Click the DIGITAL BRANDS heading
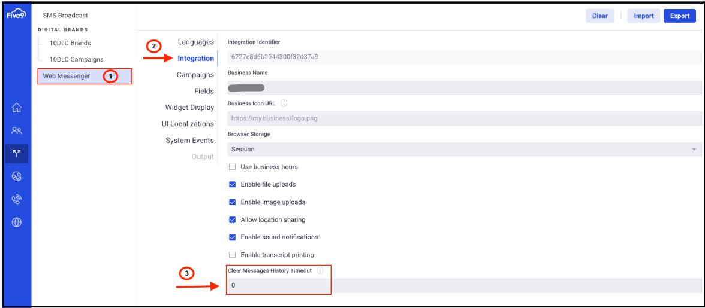Viewport: 705px width, 308px height. [x=62, y=29]
